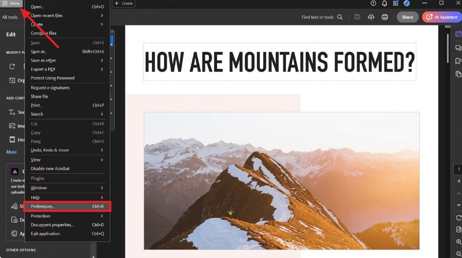462x258 pixels.
Task: Expand the Help submenu
Action: (67, 197)
